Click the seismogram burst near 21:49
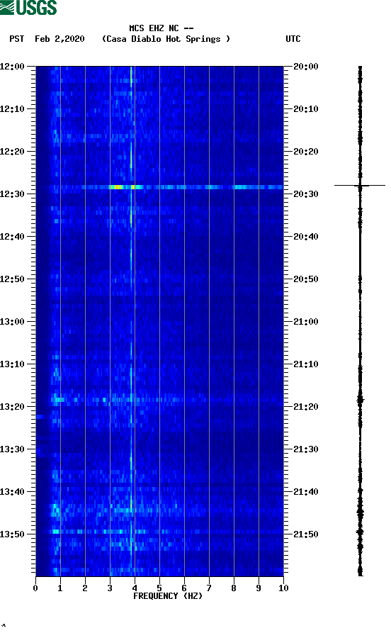This screenshot has width=391, height=633. point(360,532)
